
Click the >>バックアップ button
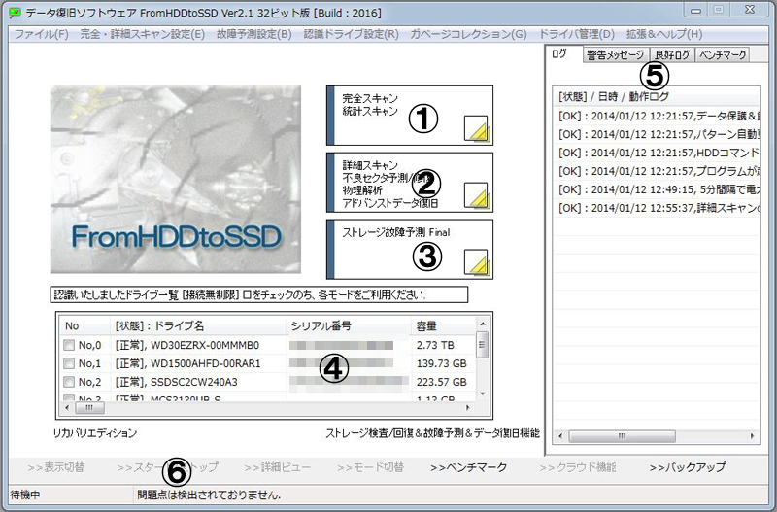(688, 467)
